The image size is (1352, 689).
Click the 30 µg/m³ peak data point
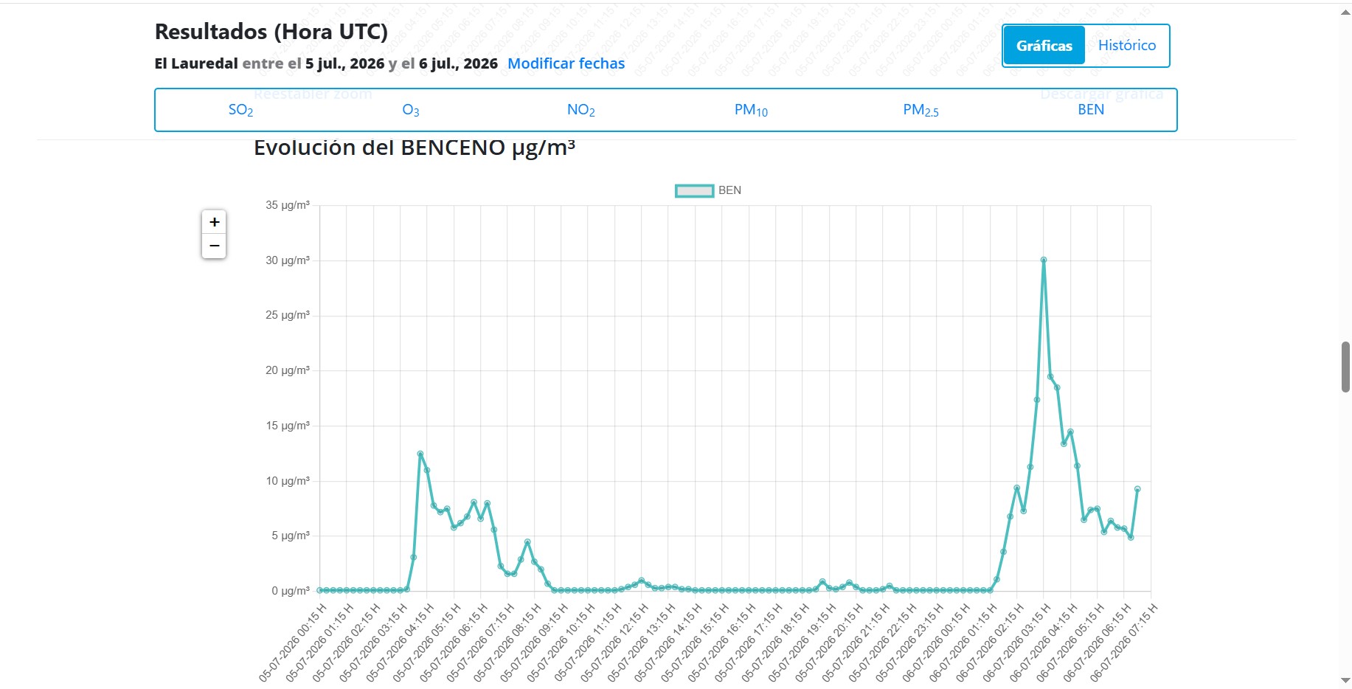pos(1044,260)
